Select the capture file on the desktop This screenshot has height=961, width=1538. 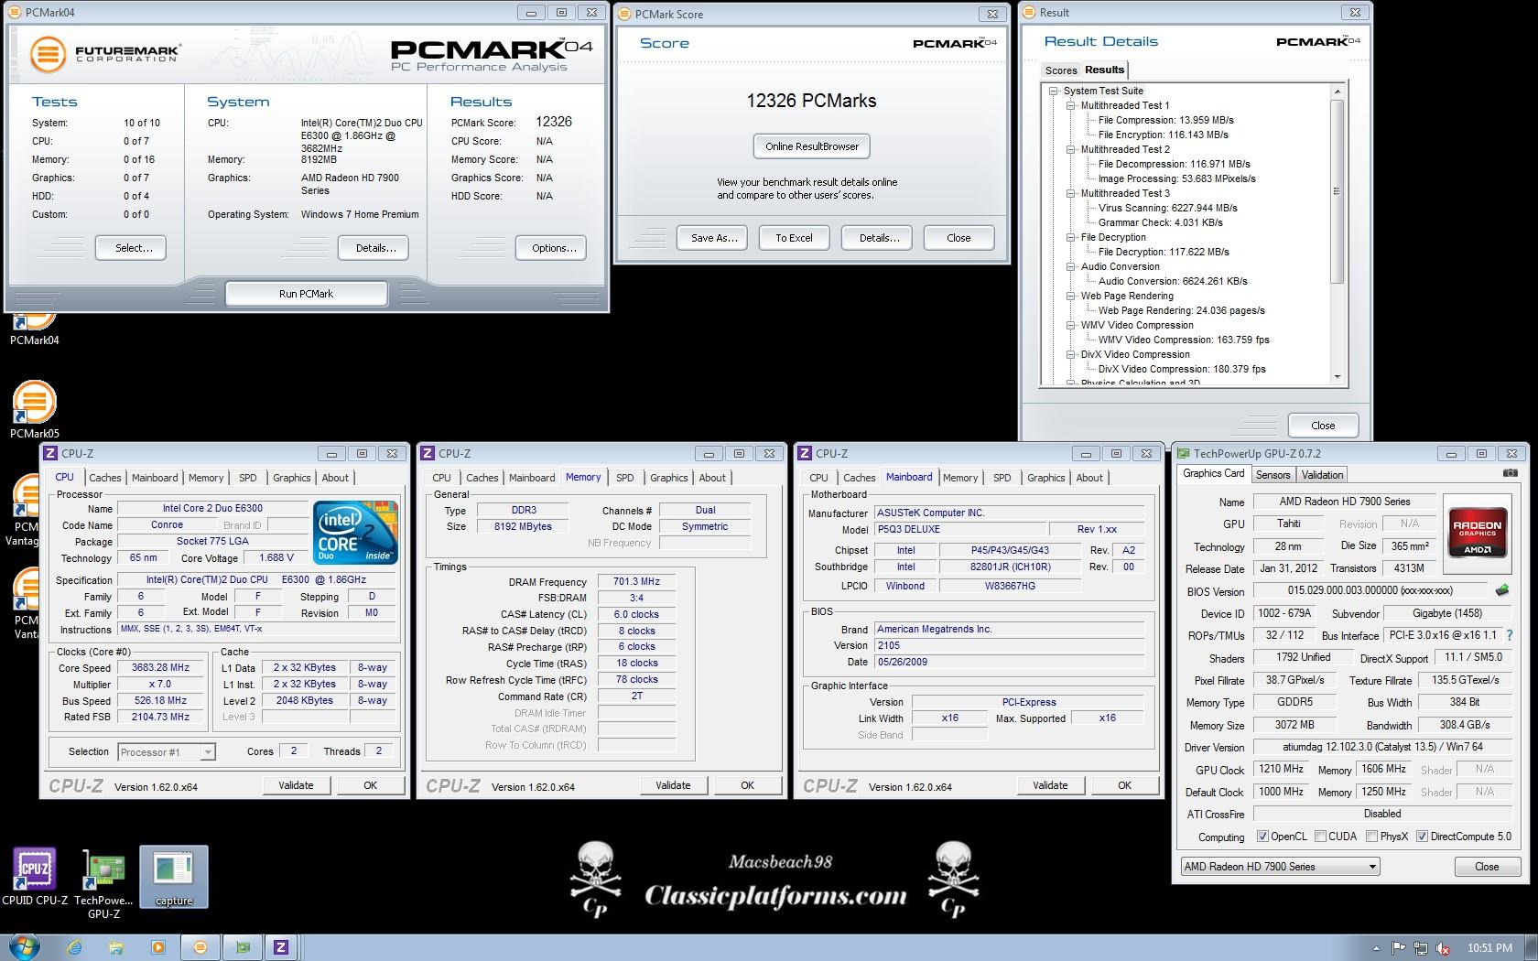[174, 877]
